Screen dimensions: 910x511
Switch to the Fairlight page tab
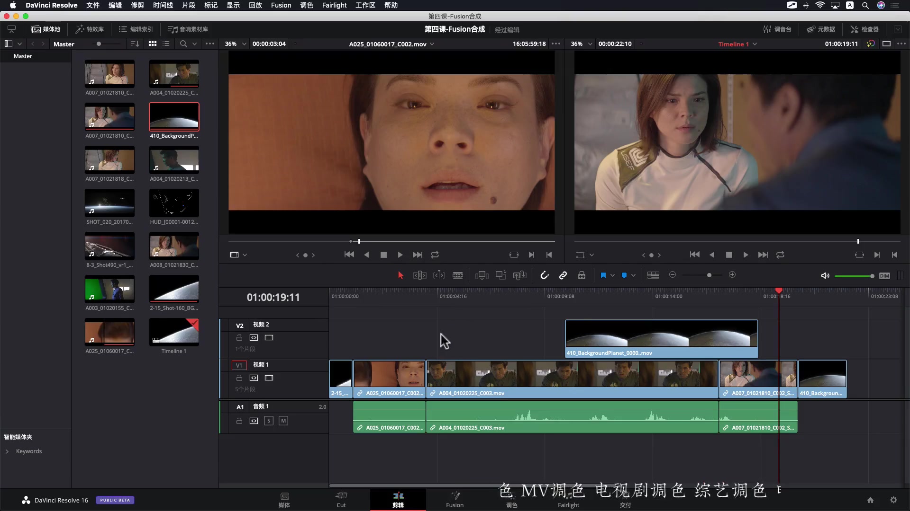pos(569,500)
